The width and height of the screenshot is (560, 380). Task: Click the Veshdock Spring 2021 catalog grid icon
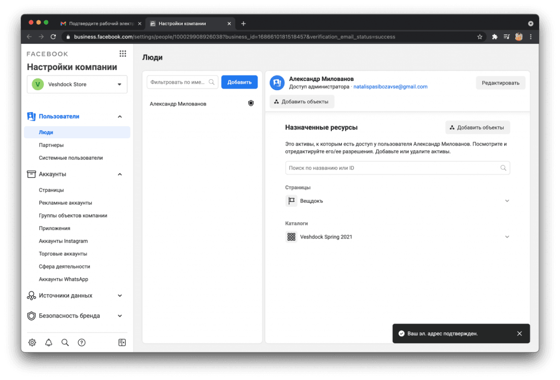[291, 237]
